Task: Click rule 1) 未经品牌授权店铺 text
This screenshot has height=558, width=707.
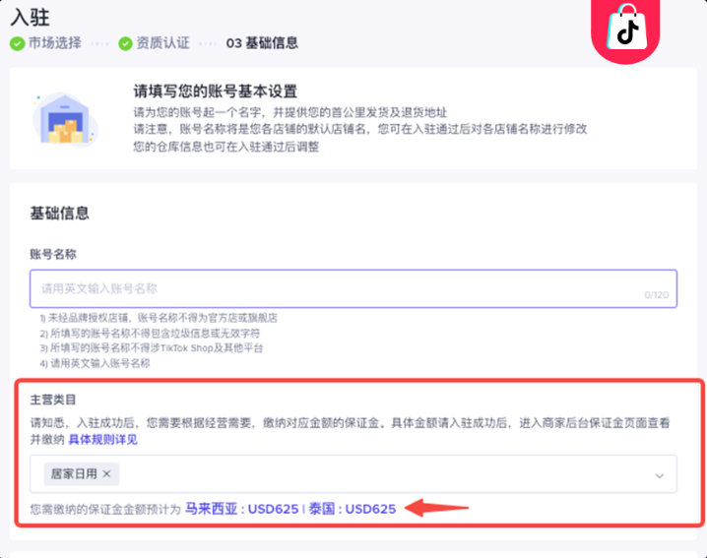Action: coord(159,318)
